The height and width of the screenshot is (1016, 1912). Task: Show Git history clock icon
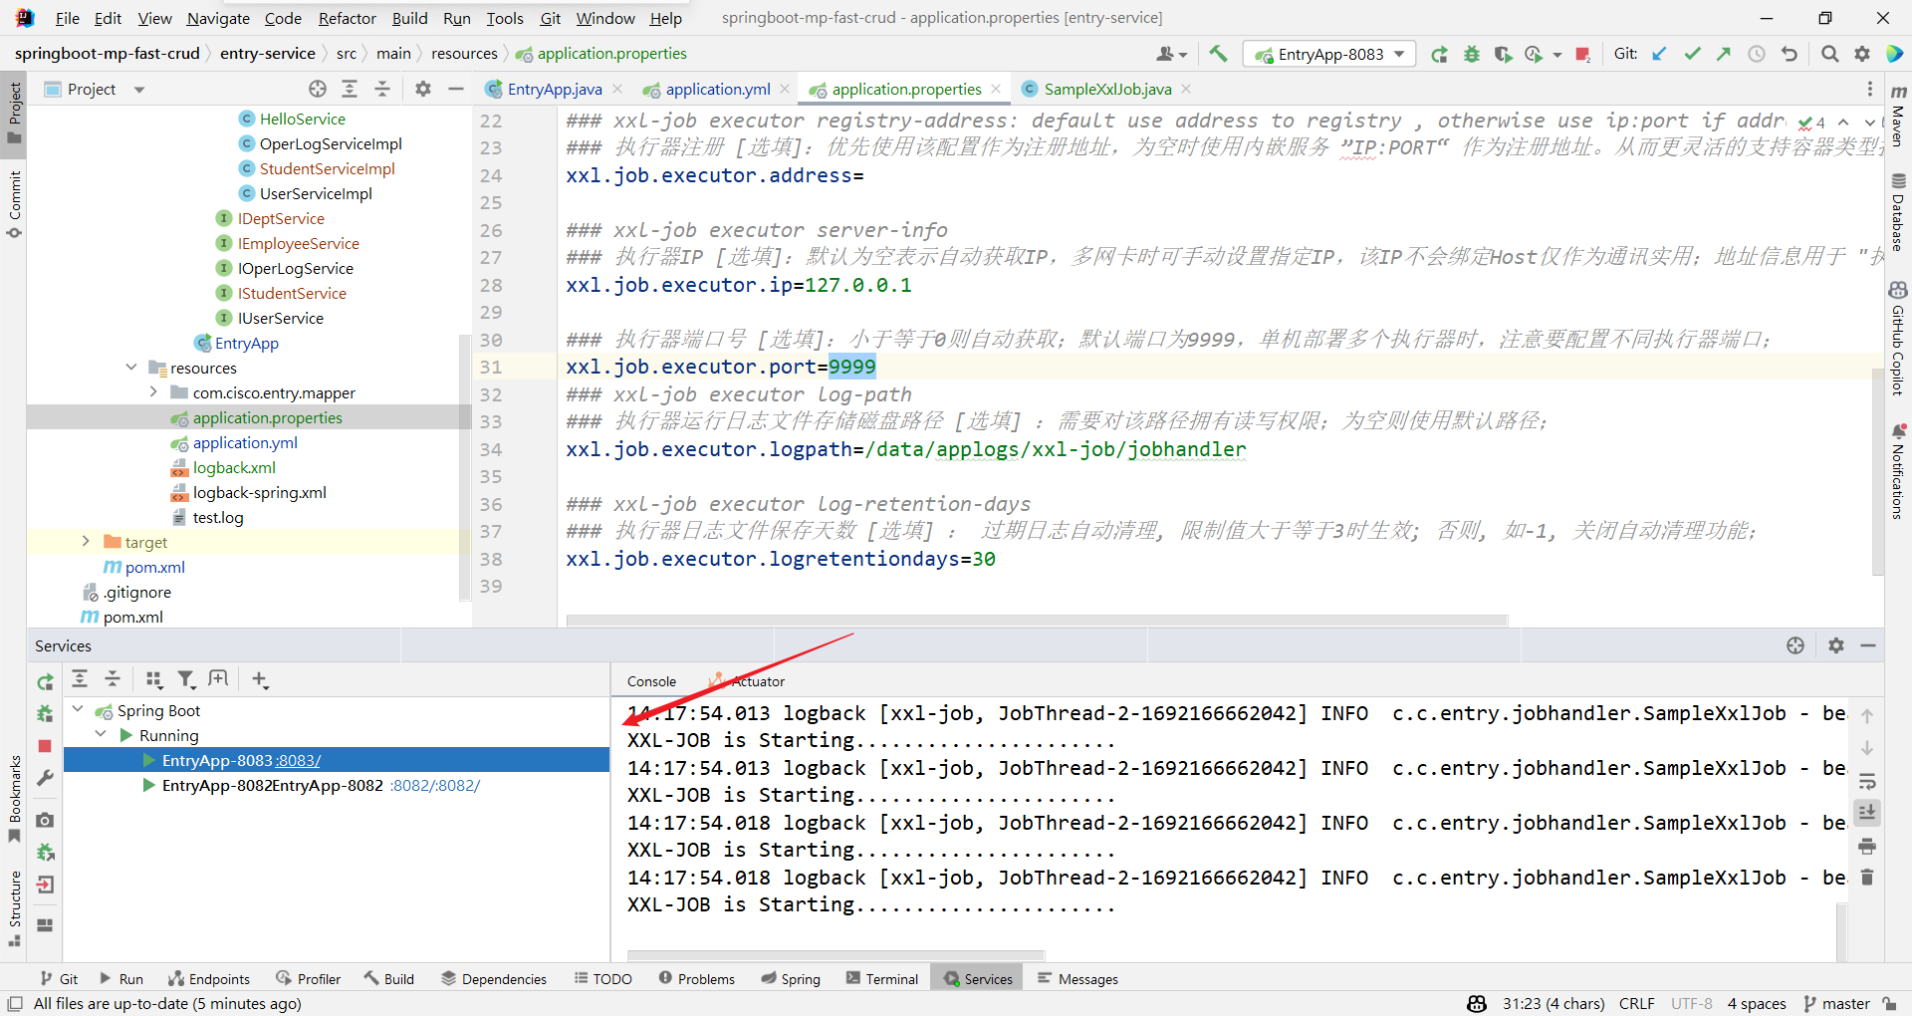[x=1757, y=54]
